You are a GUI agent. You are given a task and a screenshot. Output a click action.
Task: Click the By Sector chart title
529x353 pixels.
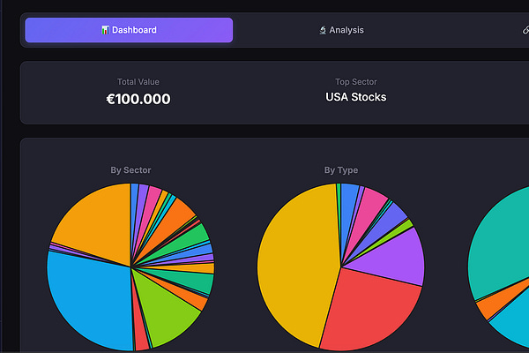point(130,170)
